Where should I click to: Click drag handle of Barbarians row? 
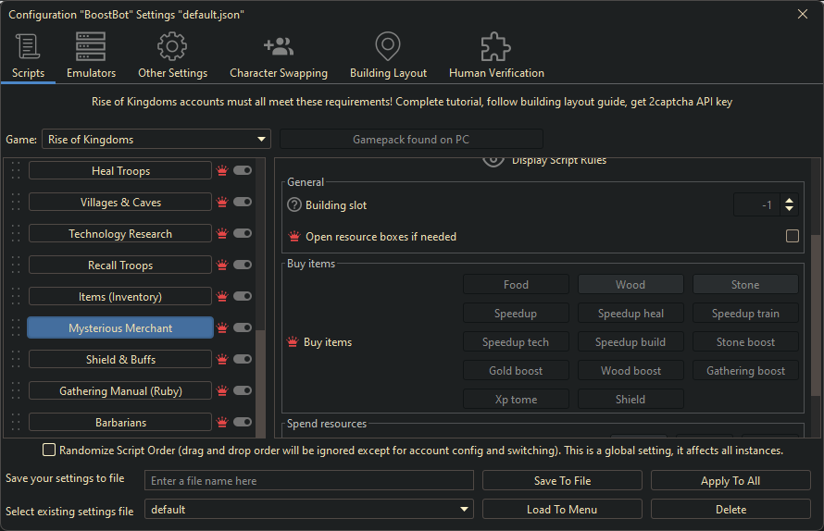tap(16, 422)
